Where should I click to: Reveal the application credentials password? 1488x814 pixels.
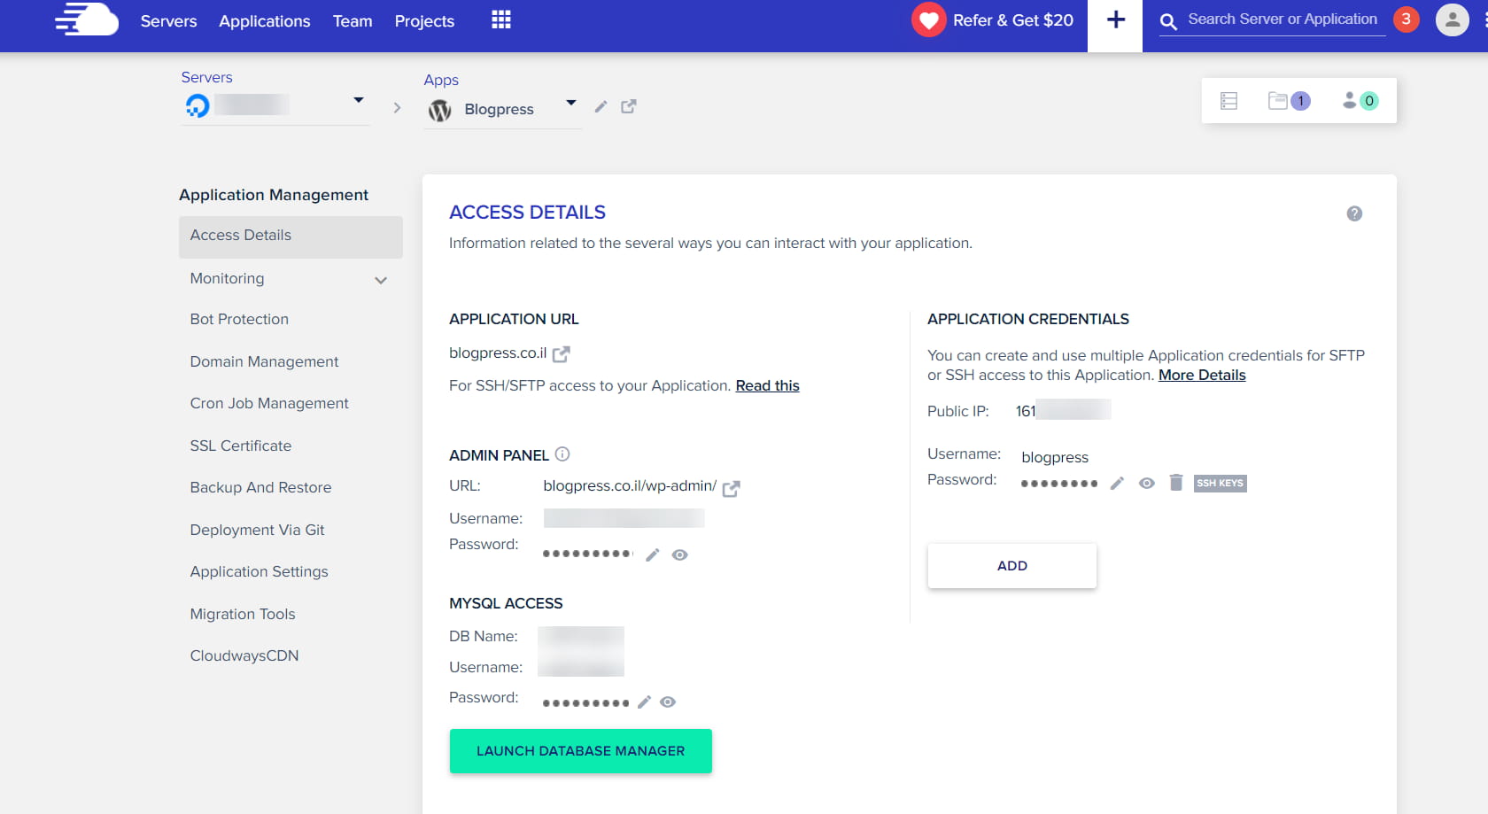click(x=1147, y=484)
